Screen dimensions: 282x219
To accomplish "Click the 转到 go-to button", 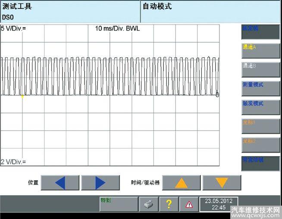I will pos(119,204).
